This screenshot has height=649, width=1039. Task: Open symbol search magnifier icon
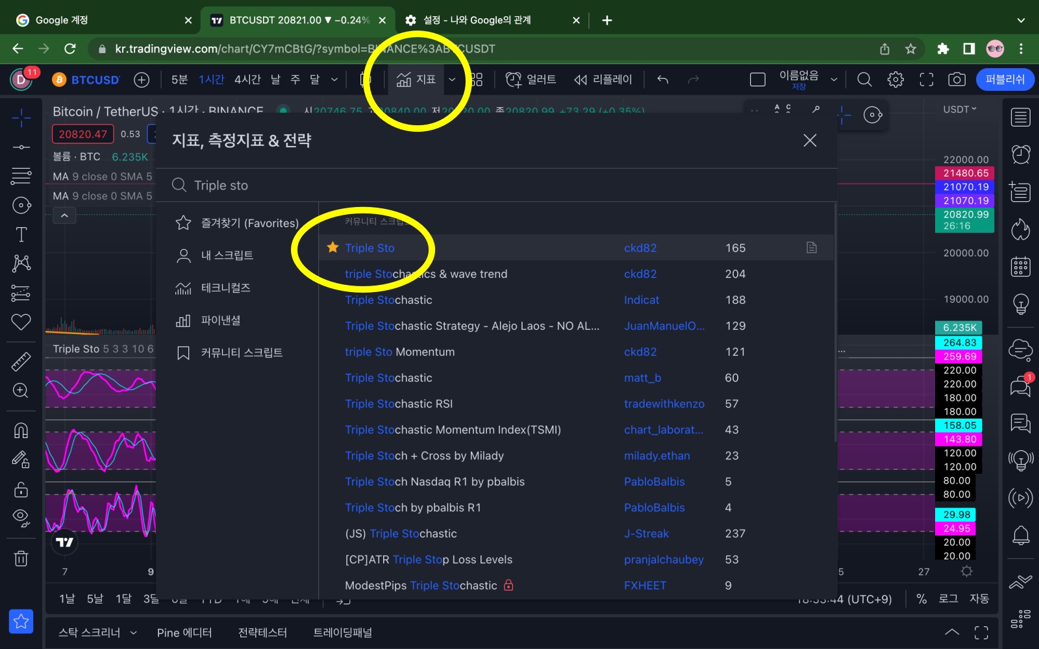tap(864, 79)
